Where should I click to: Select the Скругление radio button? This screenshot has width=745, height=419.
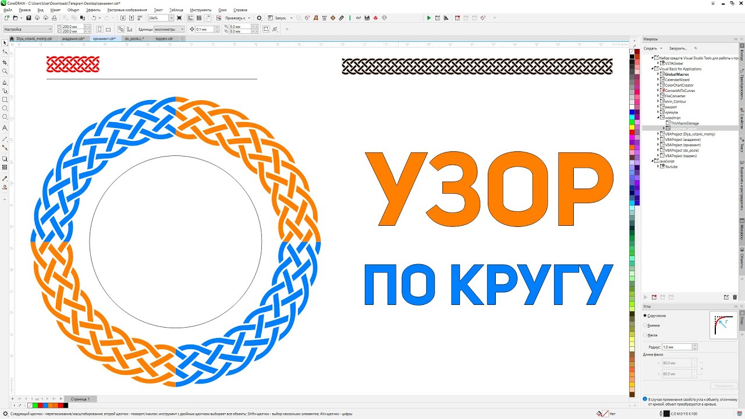coord(645,315)
